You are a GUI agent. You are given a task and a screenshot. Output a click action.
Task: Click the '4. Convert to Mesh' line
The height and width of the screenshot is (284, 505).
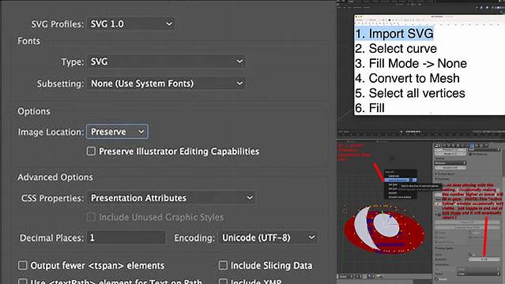click(x=407, y=78)
